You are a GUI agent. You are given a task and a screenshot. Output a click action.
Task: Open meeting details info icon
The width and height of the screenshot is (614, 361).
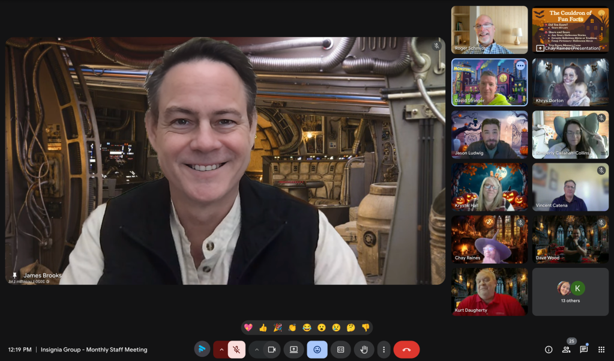click(548, 350)
